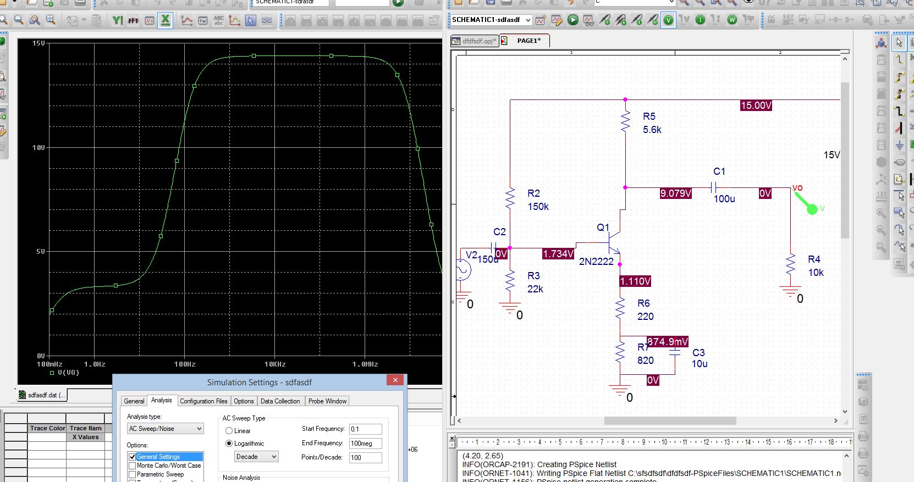Image resolution: width=914 pixels, height=482 pixels.
Task: Click the Edit Simulation Profile icon
Action: pos(557,20)
